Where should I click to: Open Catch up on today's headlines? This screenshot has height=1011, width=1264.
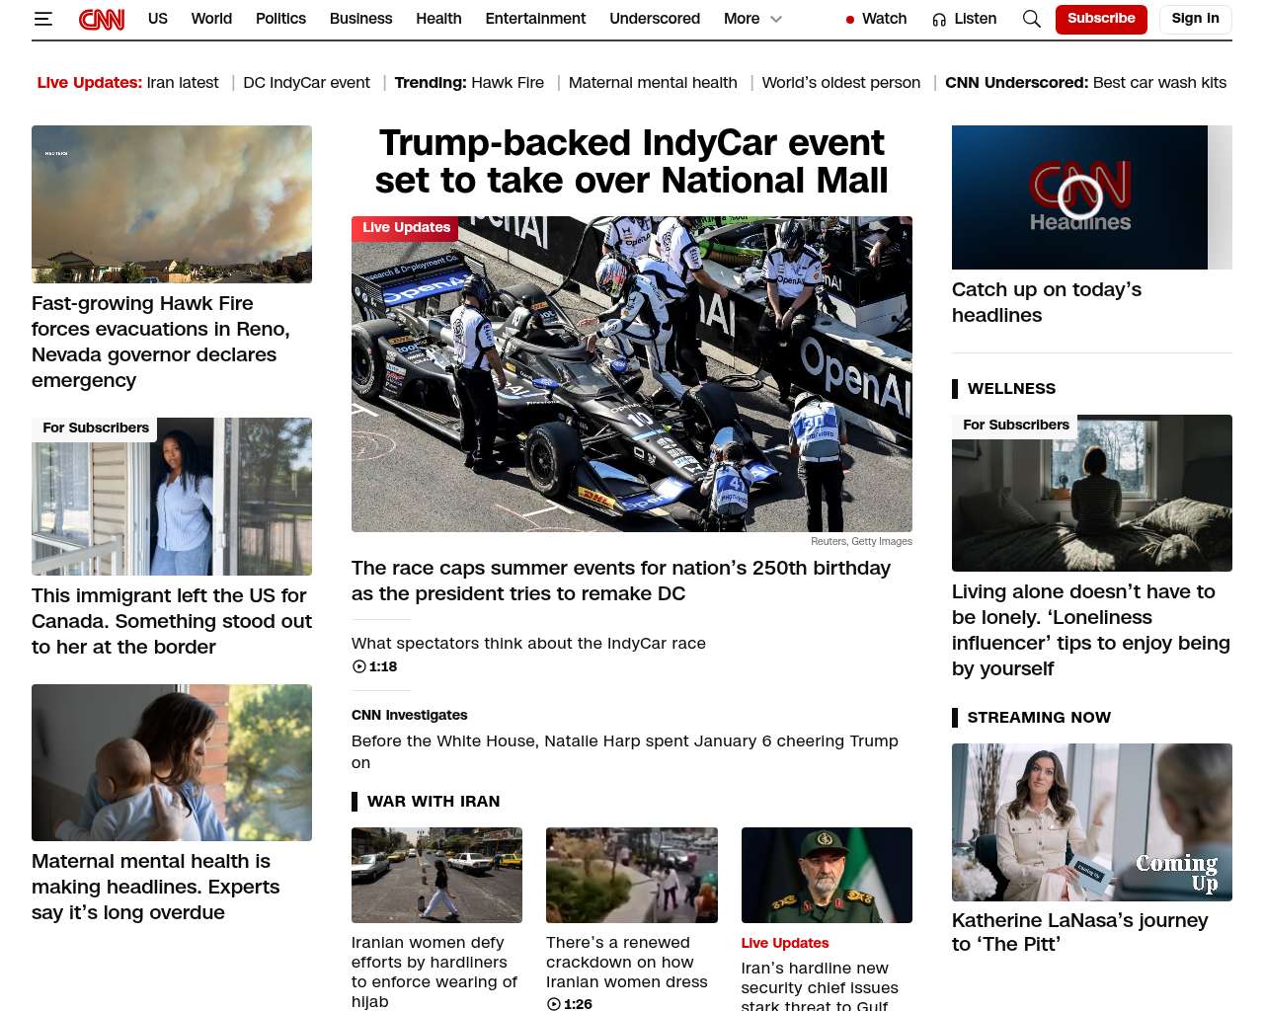[x=1047, y=302]
